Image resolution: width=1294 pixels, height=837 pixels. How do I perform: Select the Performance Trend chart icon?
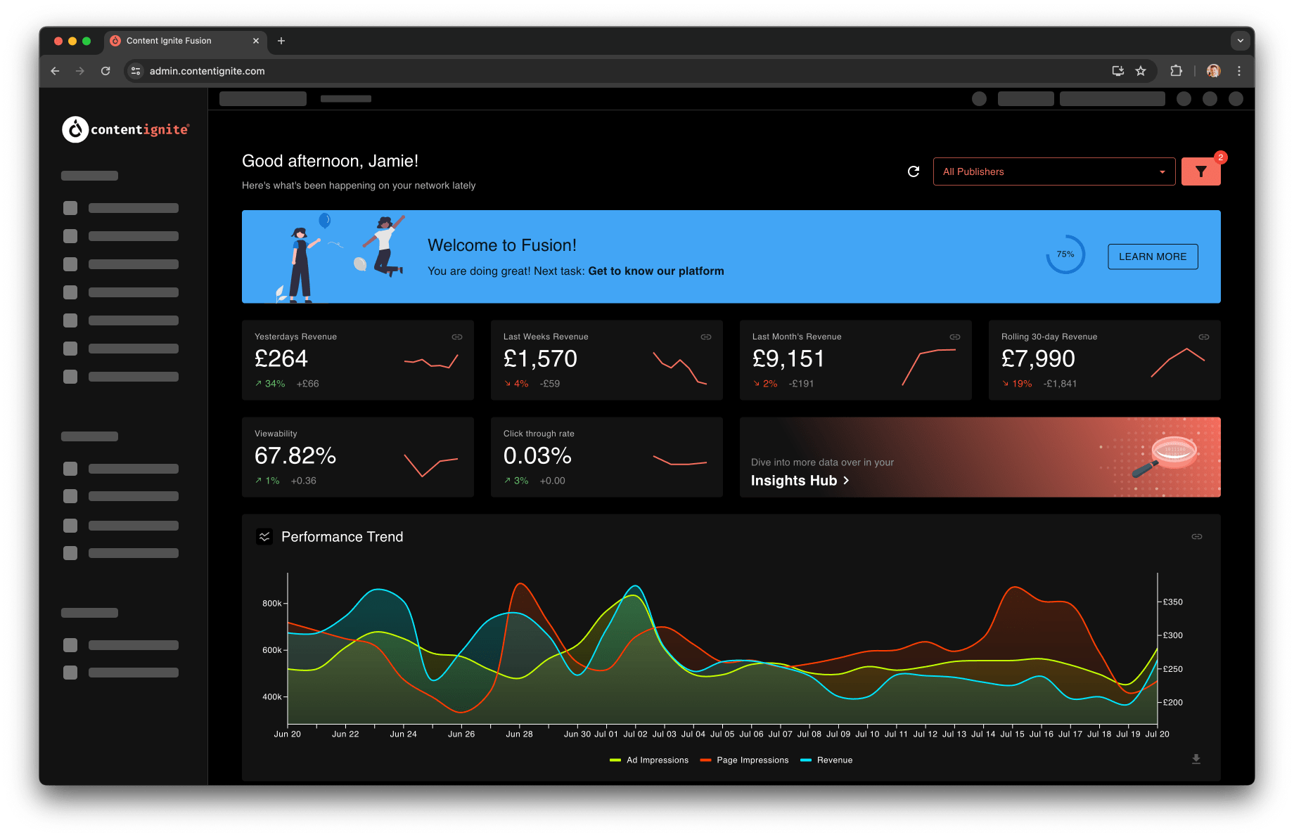(264, 536)
